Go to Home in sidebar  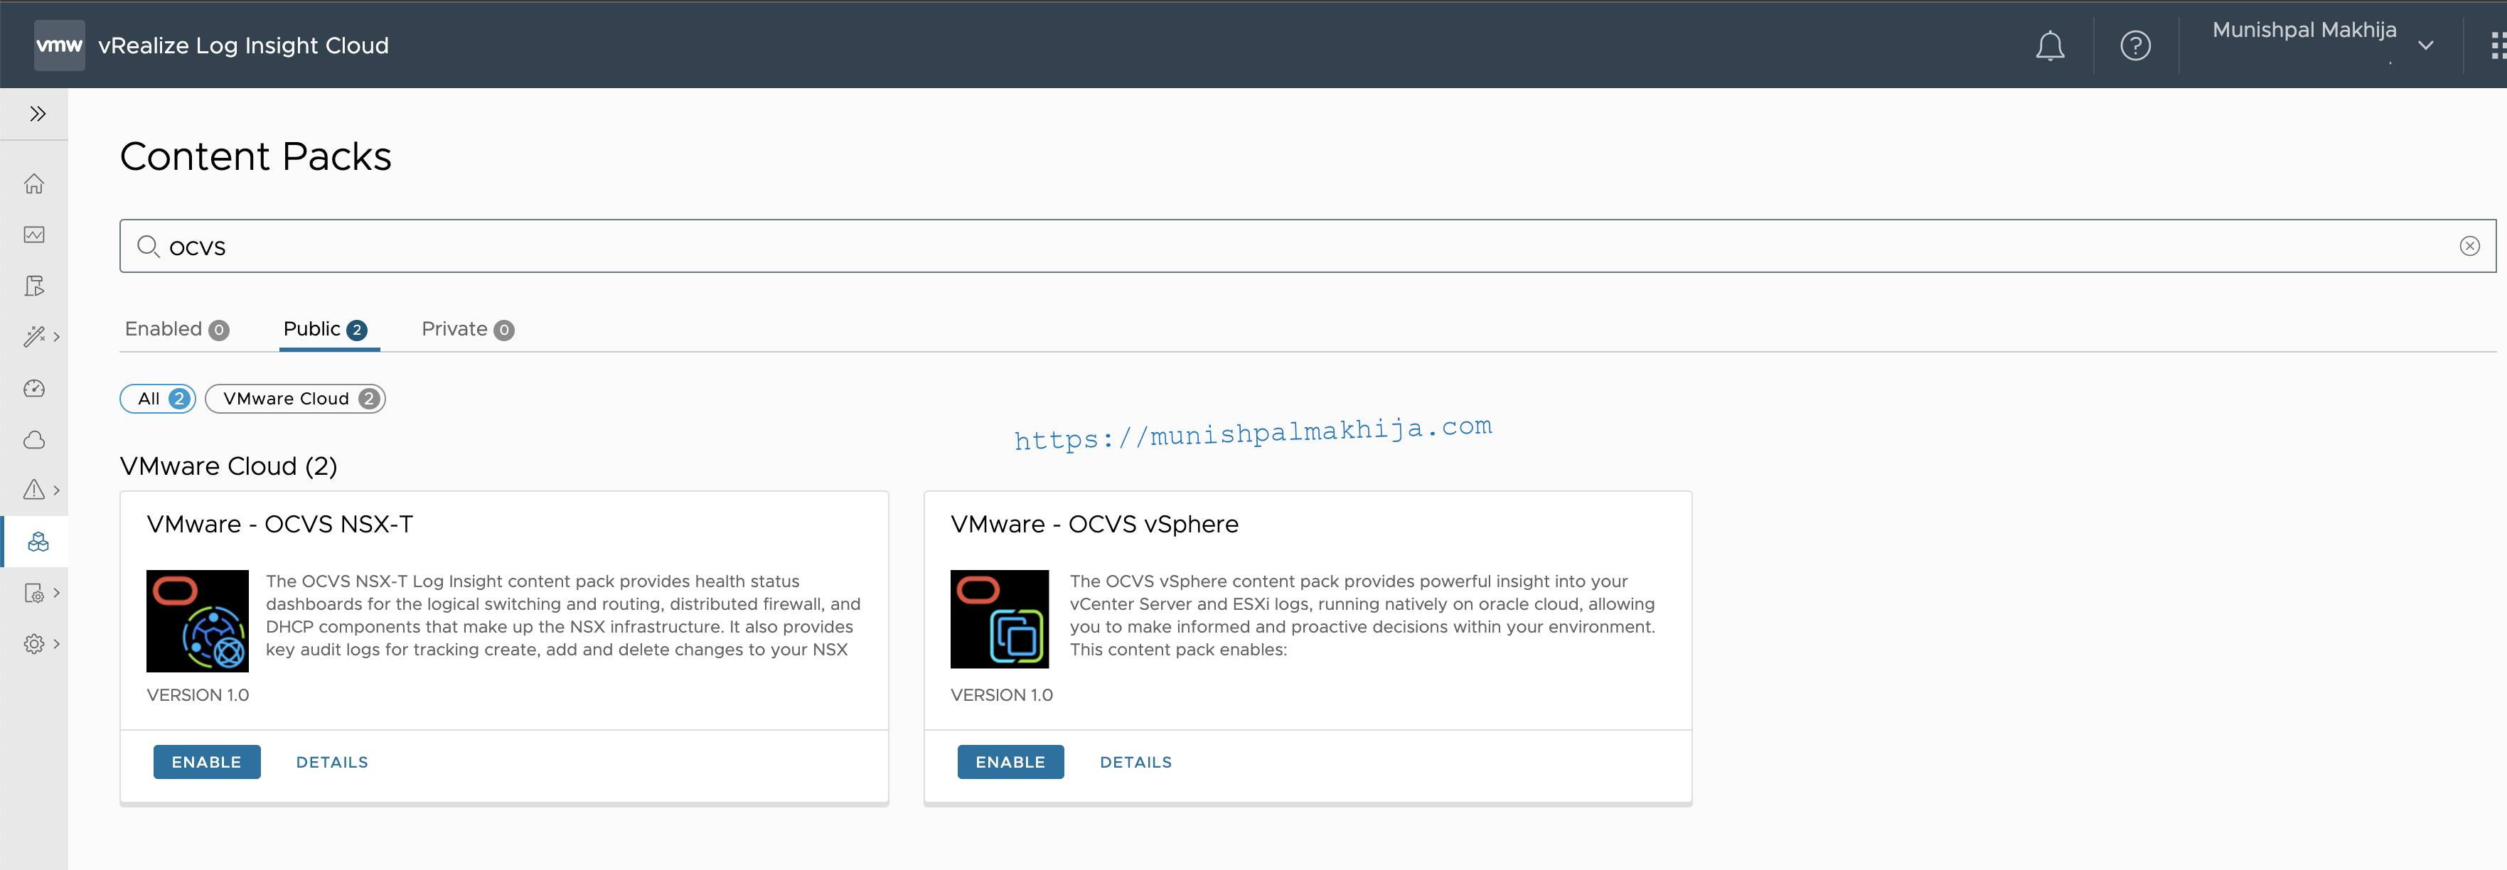pyautogui.click(x=34, y=184)
